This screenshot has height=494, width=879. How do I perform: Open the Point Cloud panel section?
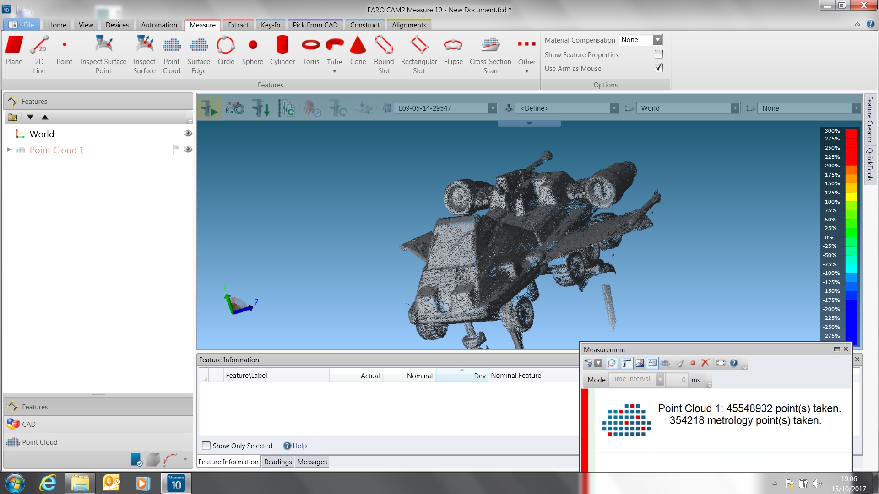(x=98, y=442)
